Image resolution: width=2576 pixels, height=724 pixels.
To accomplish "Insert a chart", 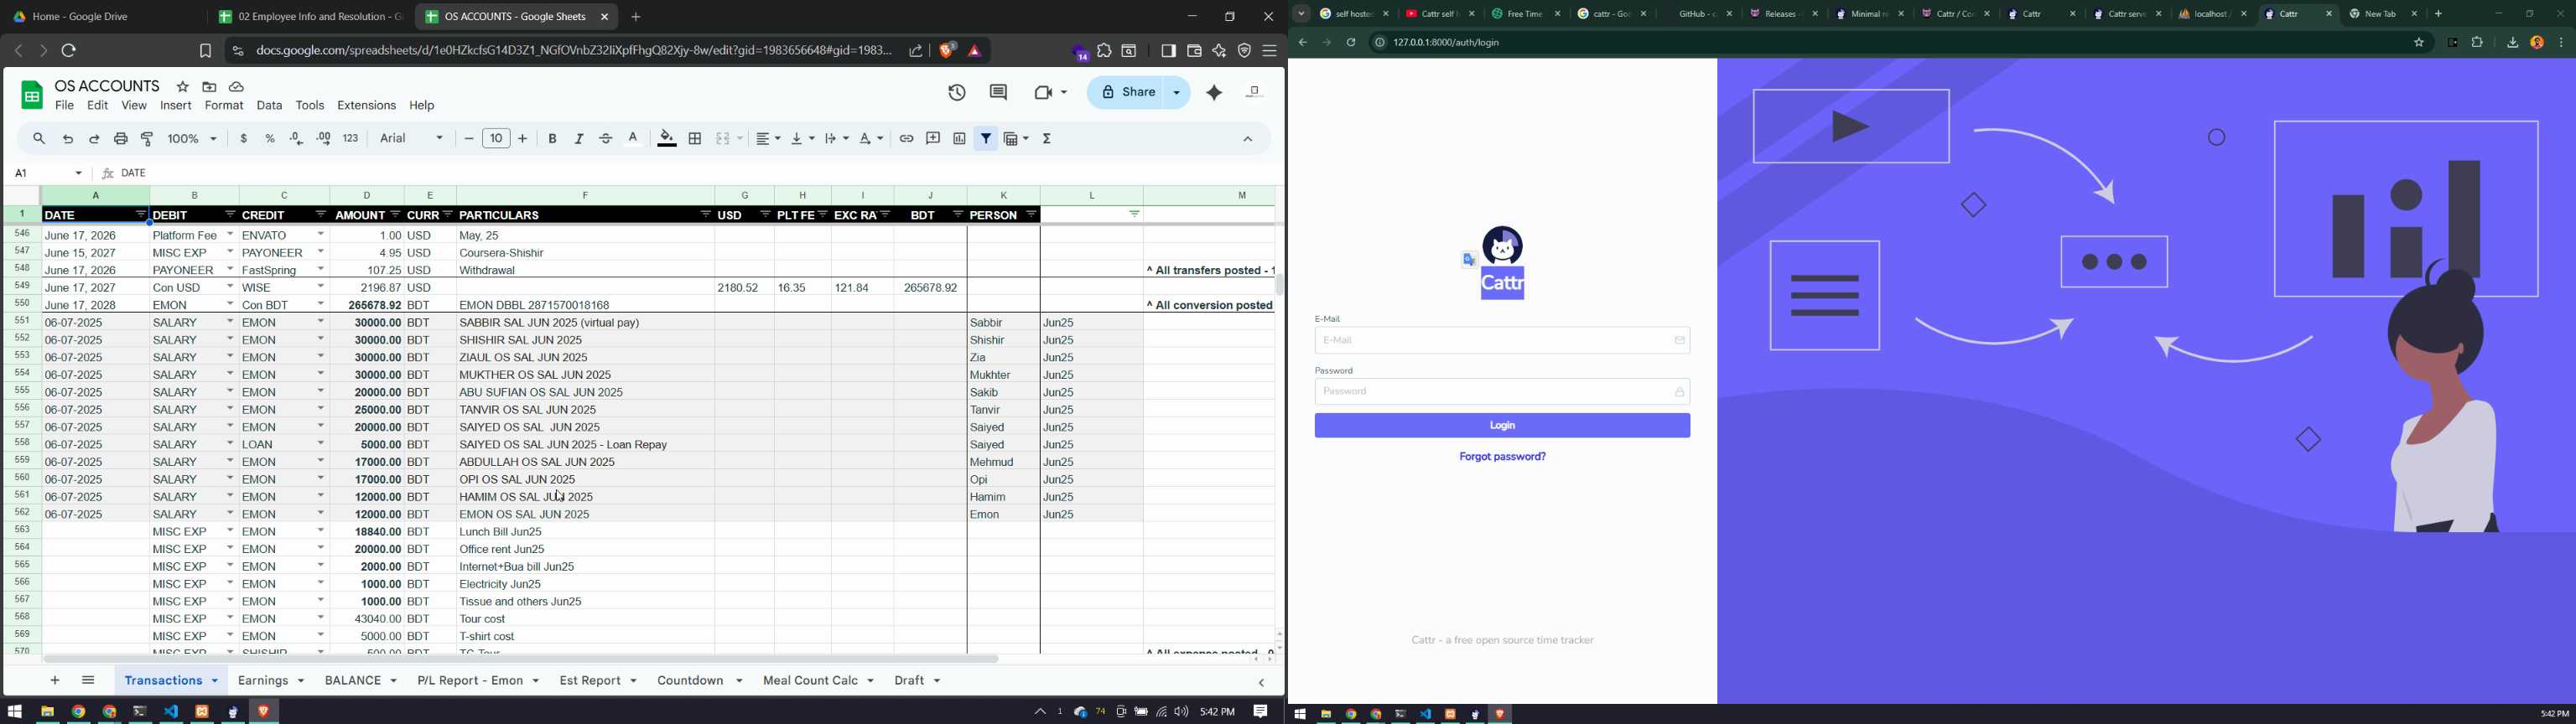I will pos(959,139).
